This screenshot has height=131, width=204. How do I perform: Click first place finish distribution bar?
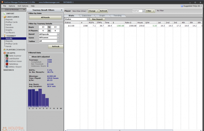pyautogui.click(x=29, y=98)
